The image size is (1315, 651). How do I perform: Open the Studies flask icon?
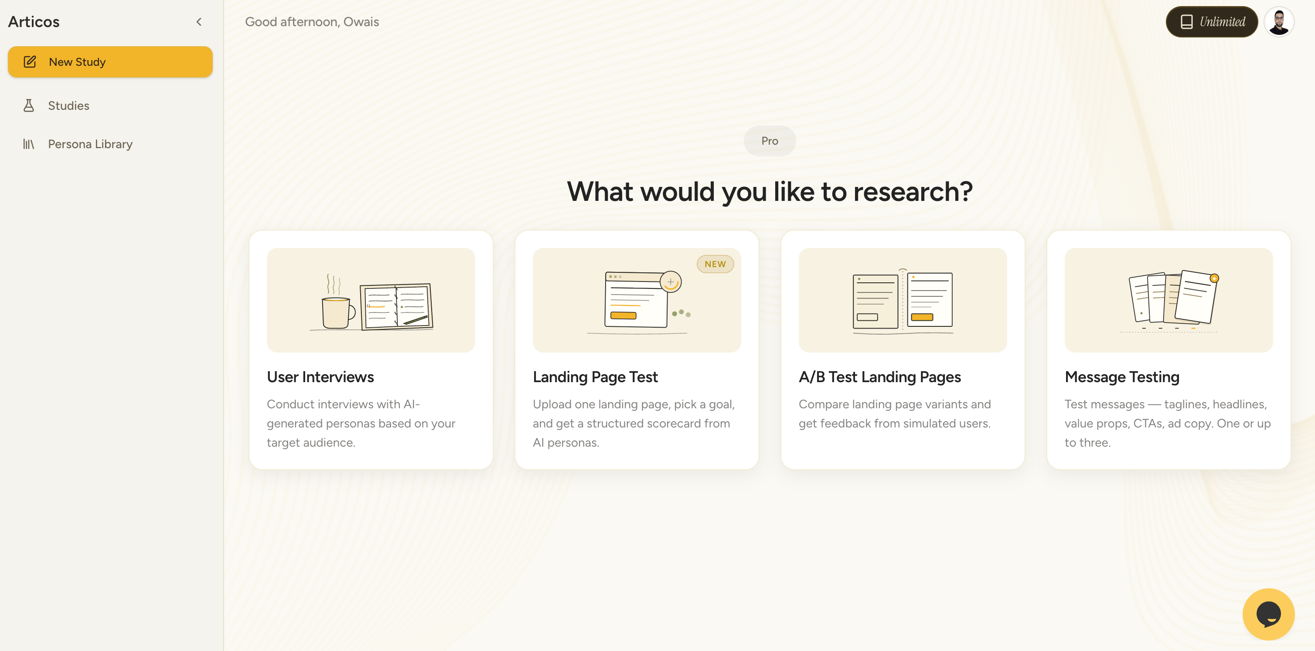pos(29,105)
